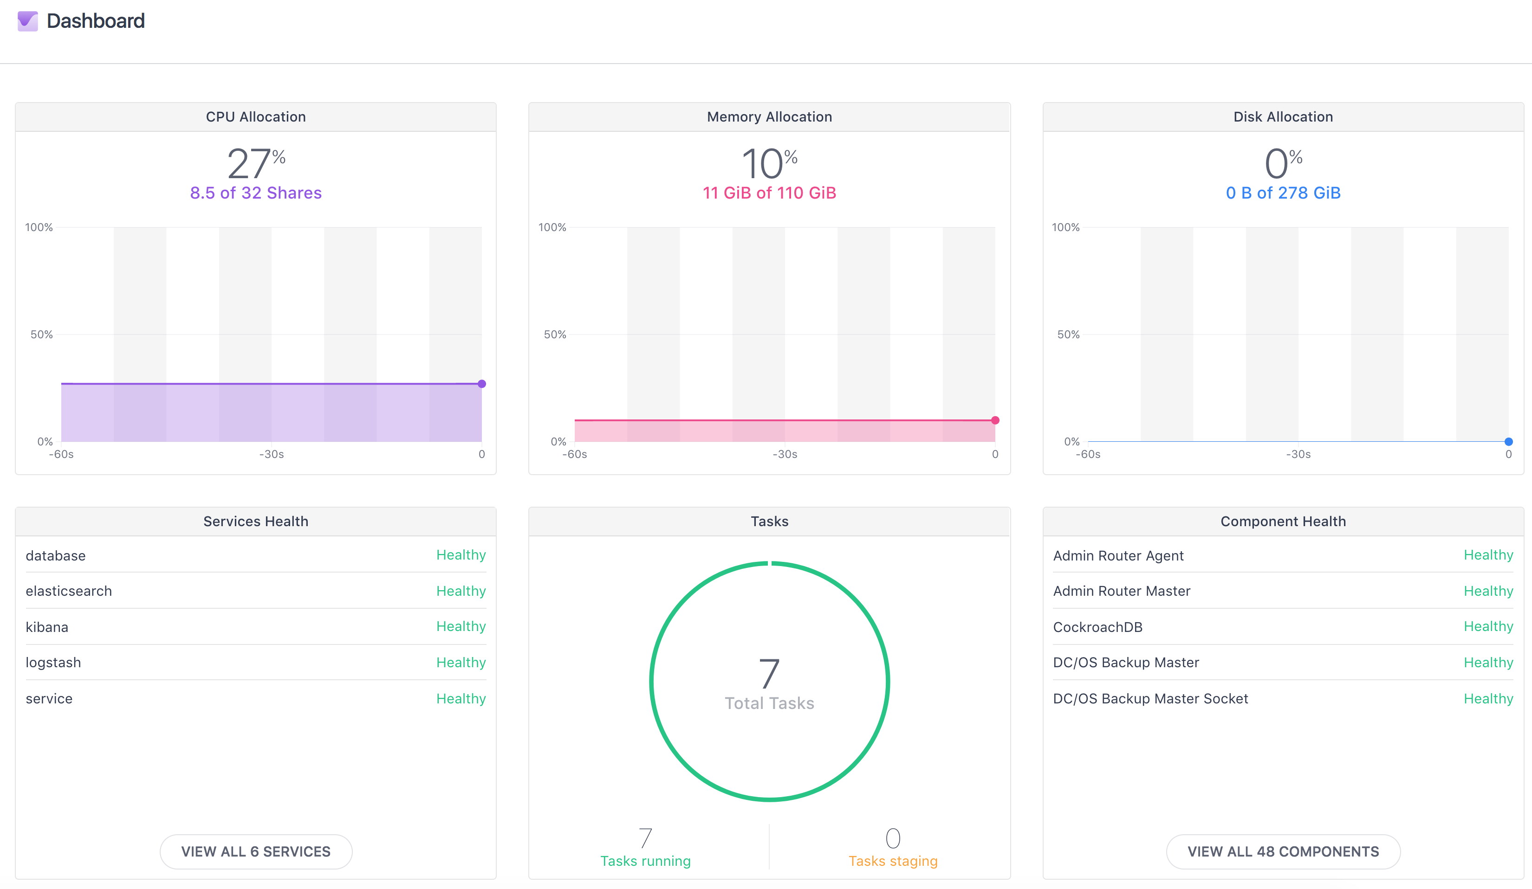The height and width of the screenshot is (889, 1532).
Task: Click the Admin Router Master Healthy status
Action: (1487, 591)
